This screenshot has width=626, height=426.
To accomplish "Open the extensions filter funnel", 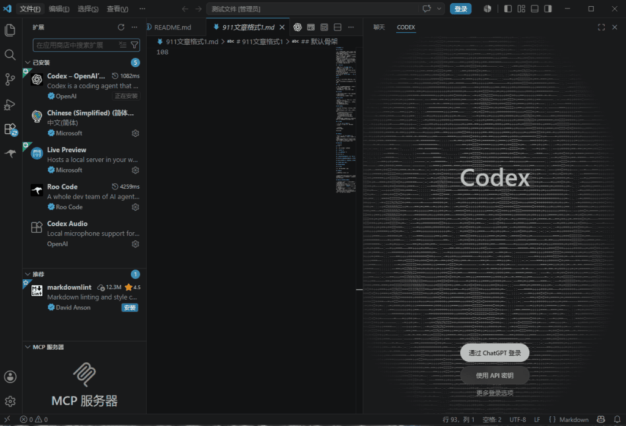I will click(x=134, y=45).
